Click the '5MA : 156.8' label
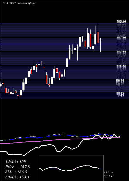The width and height of the screenshot is (129, 181). click(16, 172)
